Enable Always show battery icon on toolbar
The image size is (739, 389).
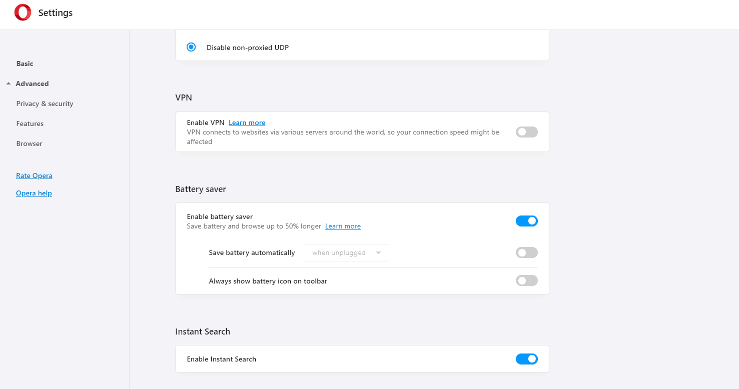pos(527,280)
